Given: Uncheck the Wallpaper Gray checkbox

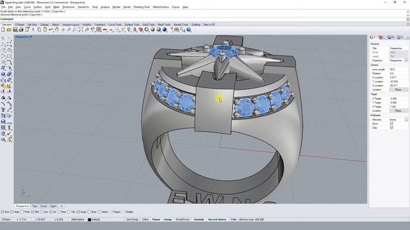Looking at the screenshot, I should [x=391, y=128].
